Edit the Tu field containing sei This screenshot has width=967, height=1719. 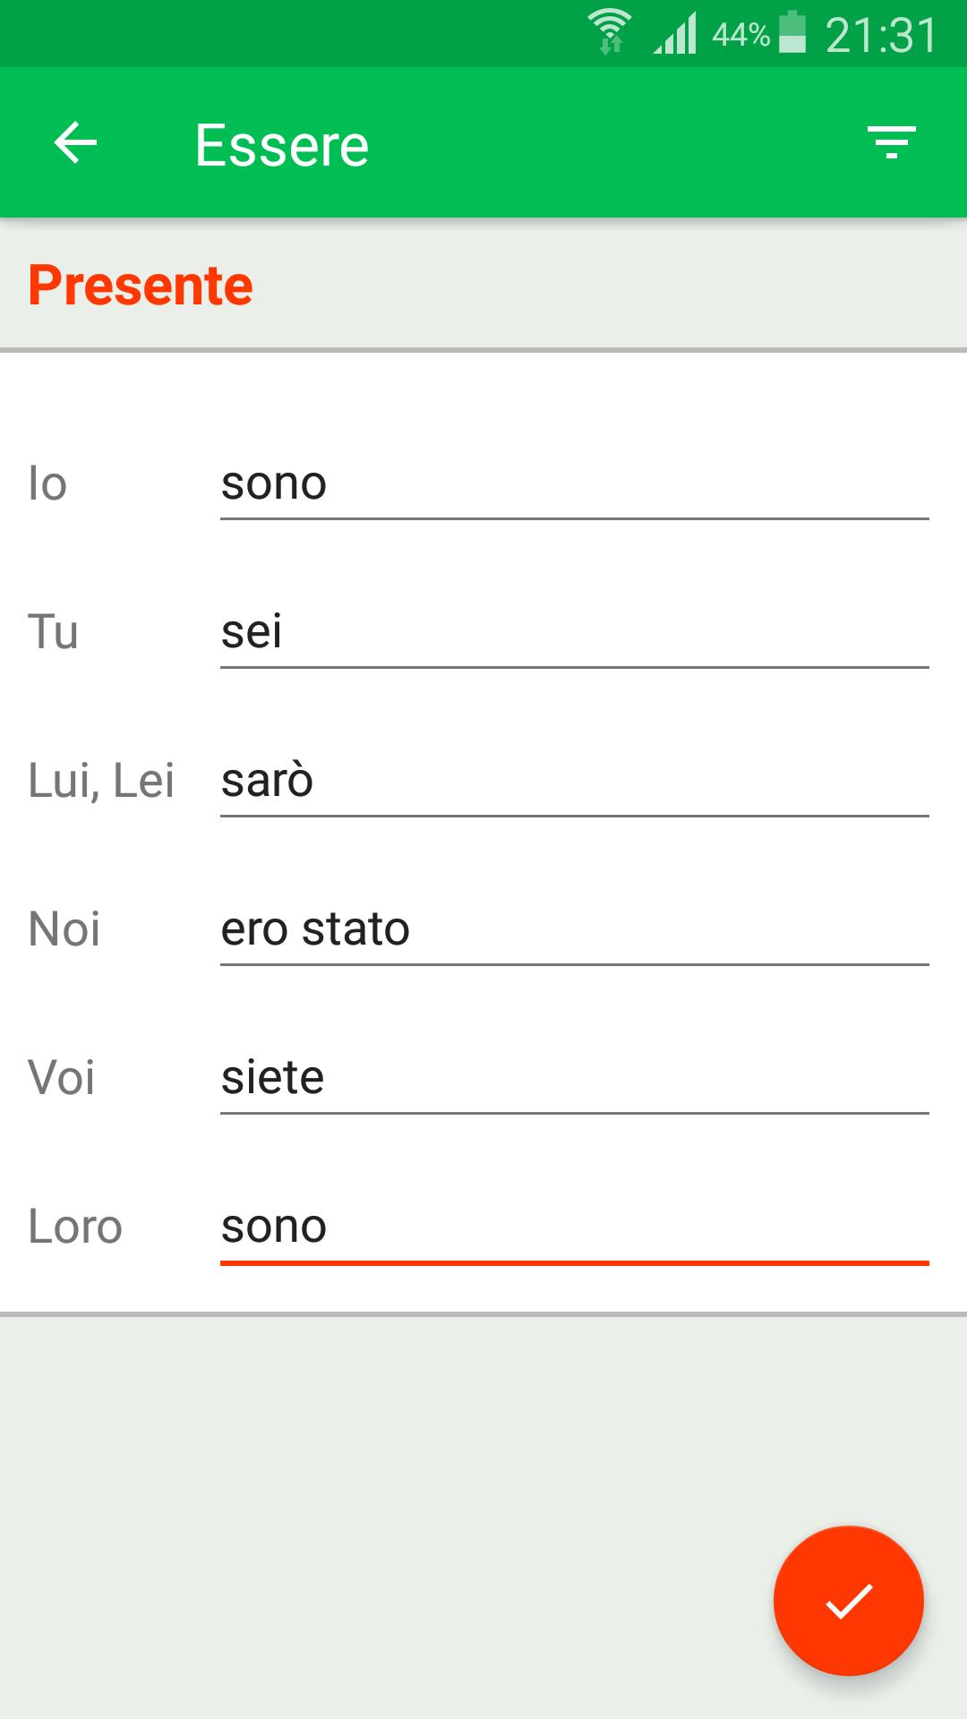pyautogui.click(x=575, y=633)
